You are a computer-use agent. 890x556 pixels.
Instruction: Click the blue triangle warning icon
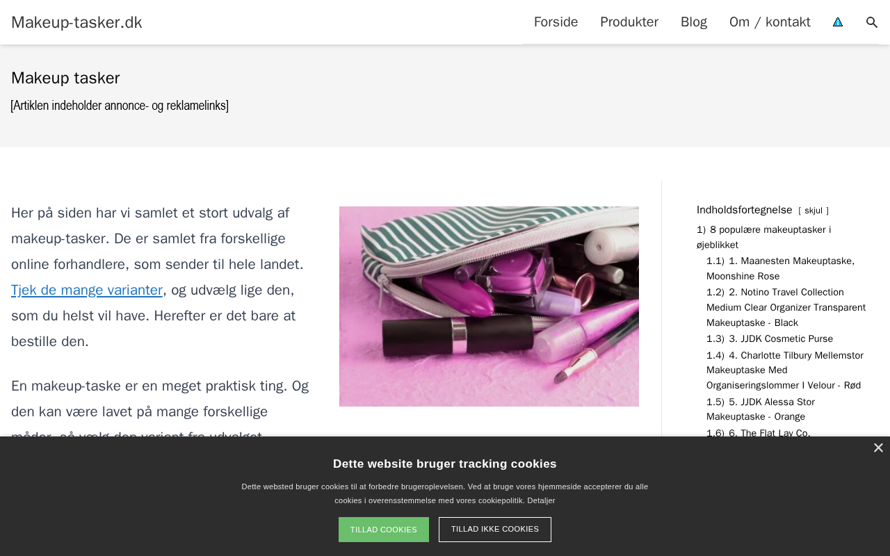[x=838, y=22]
